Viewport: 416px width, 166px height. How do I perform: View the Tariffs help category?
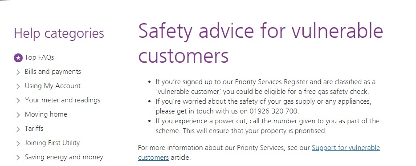pyautogui.click(x=34, y=129)
